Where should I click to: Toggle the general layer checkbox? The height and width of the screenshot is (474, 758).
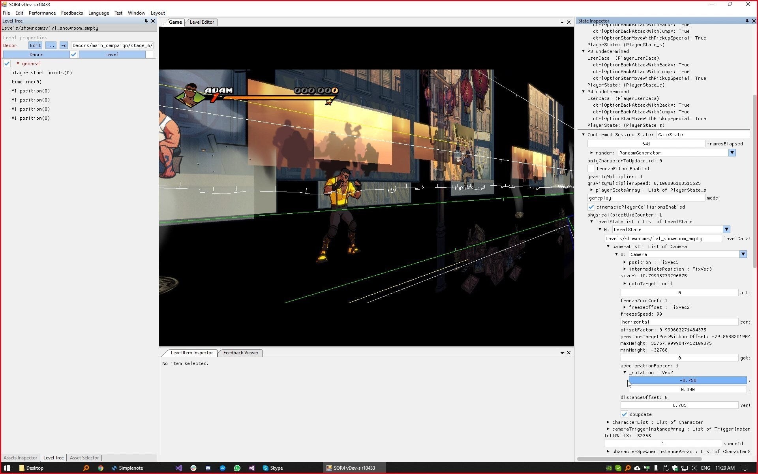7,64
